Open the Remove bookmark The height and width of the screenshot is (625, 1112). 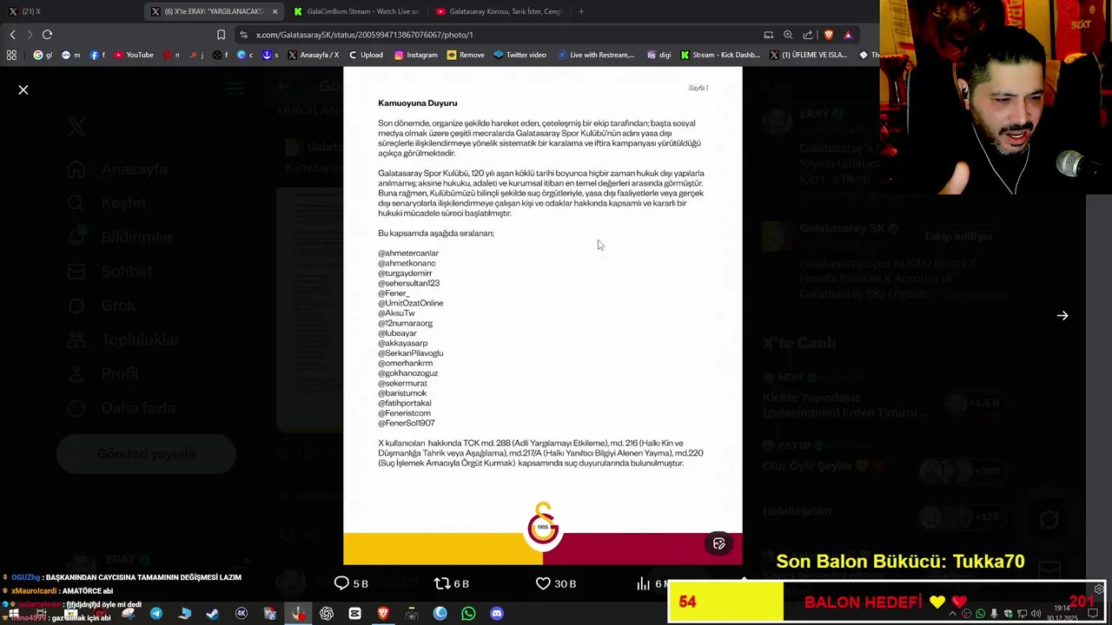point(466,55)
